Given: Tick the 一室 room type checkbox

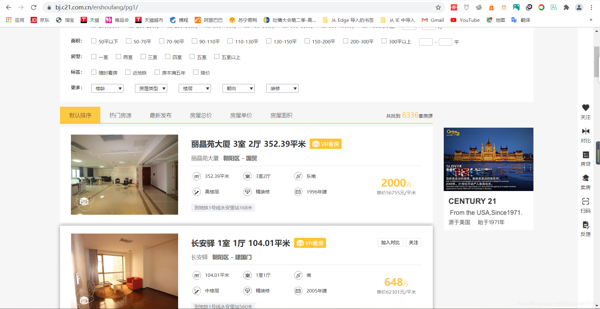Looking at the screenshot, I should point(94,56).
